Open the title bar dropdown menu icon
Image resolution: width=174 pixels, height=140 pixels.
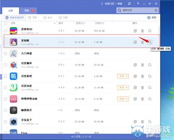(x=138, y=4)
